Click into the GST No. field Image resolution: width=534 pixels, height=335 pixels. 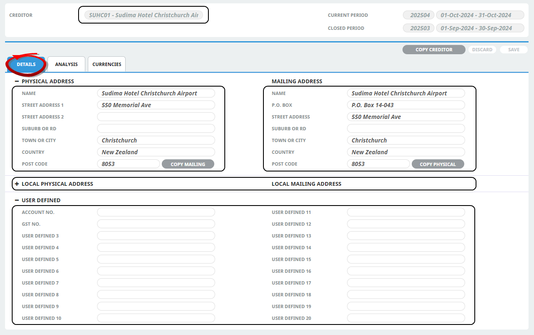(156, 224)
